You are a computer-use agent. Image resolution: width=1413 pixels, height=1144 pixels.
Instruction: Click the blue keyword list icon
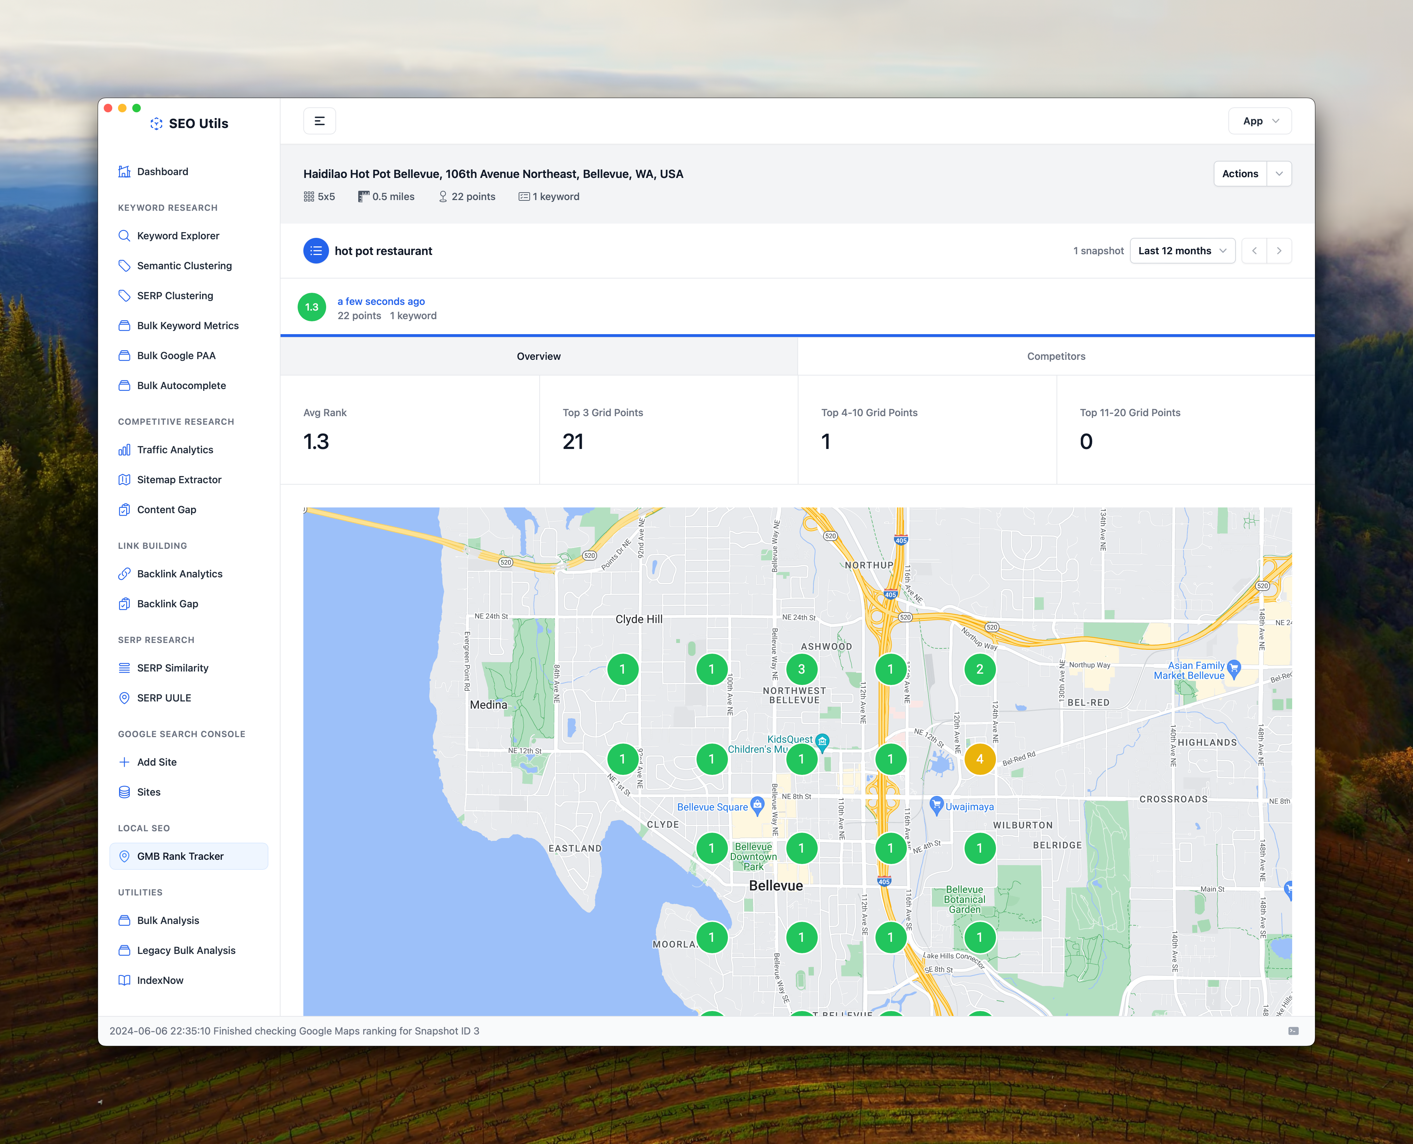(x=316, y=251)
